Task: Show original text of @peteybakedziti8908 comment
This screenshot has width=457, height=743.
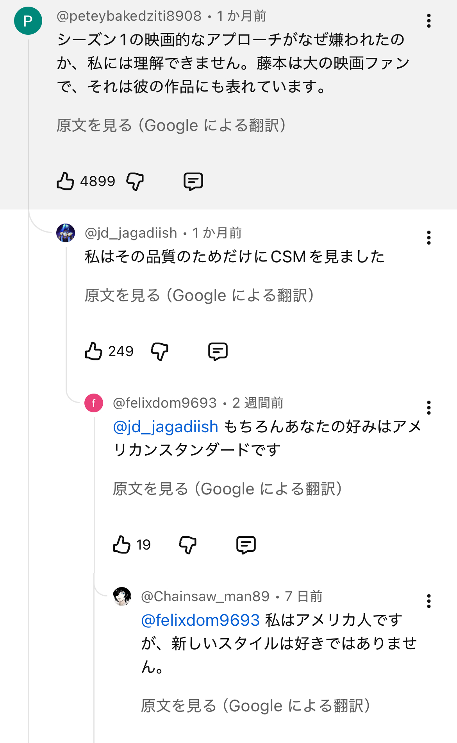Action: tap(171, 125)
